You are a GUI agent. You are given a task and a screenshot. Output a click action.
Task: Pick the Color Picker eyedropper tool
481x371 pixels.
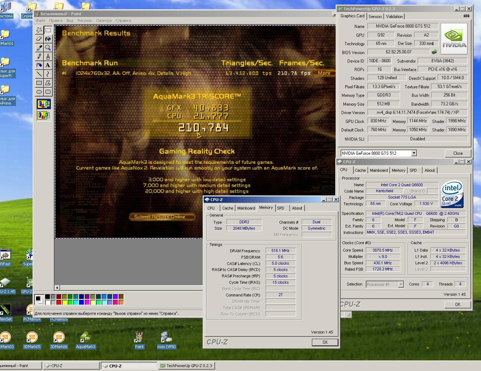(39, 48)
